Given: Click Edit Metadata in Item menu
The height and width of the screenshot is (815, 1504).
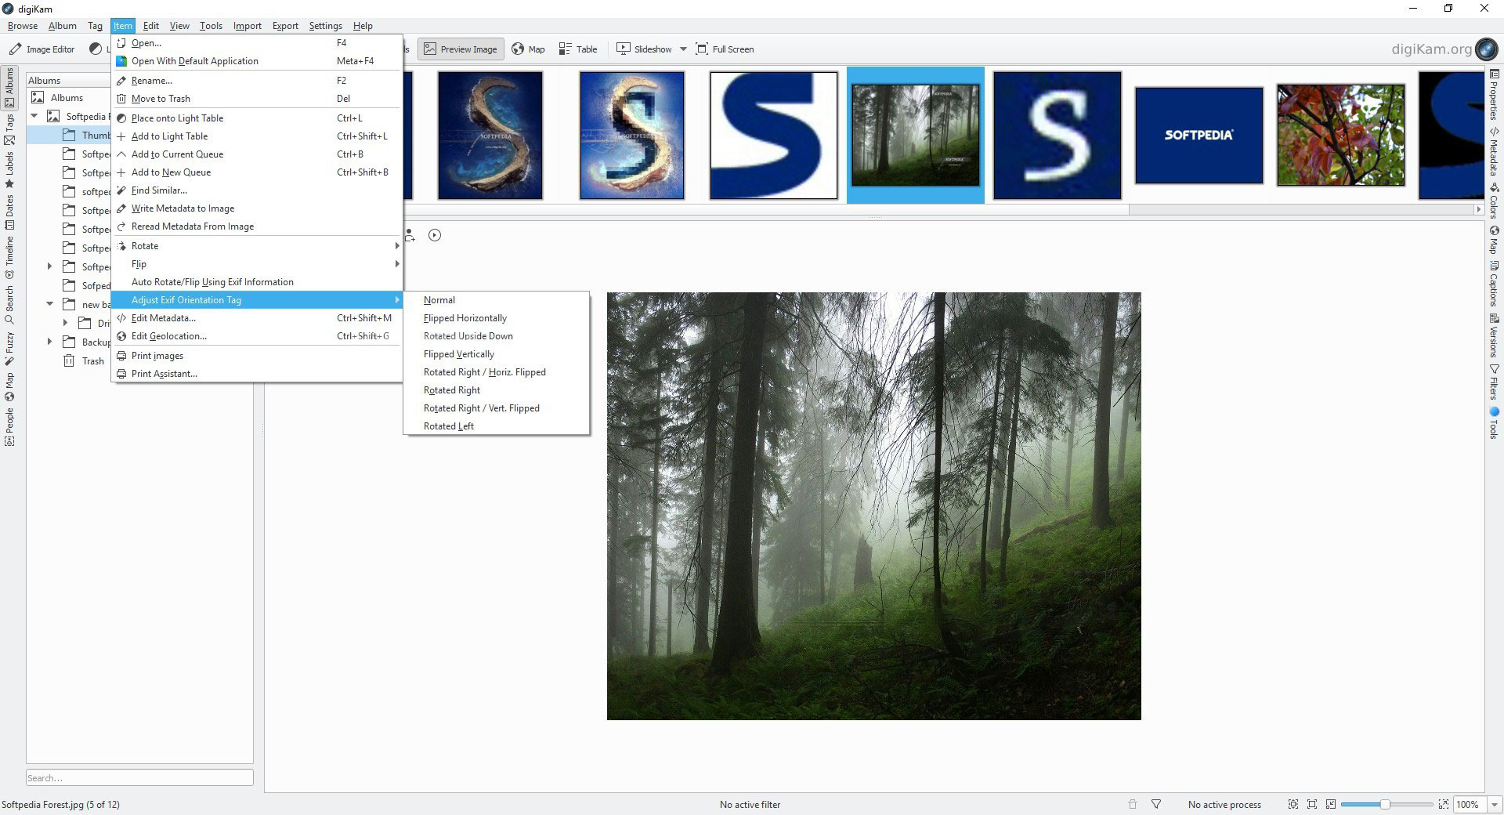Looking at the screenshot, I should click(x=164, y=318).
